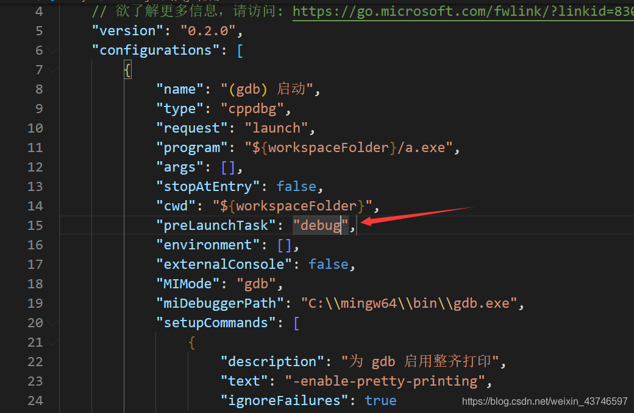Click the "MIMode" key
Screen dimensions: 634x413
(188, 284)
